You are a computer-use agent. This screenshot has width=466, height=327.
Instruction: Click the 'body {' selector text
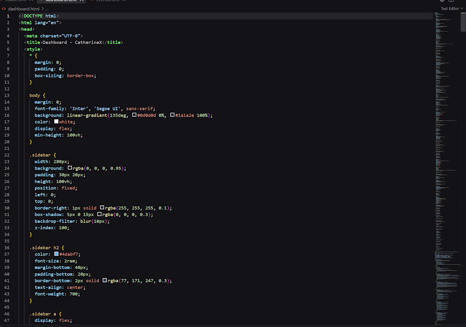tap(37, 96)
